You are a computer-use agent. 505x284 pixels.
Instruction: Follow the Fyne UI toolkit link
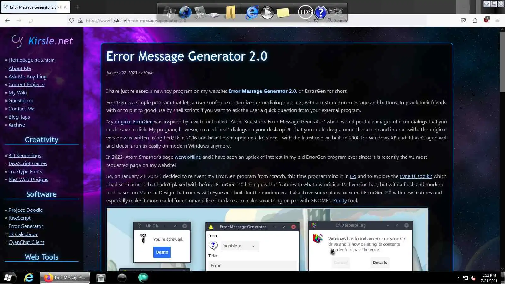coord(416,176)
